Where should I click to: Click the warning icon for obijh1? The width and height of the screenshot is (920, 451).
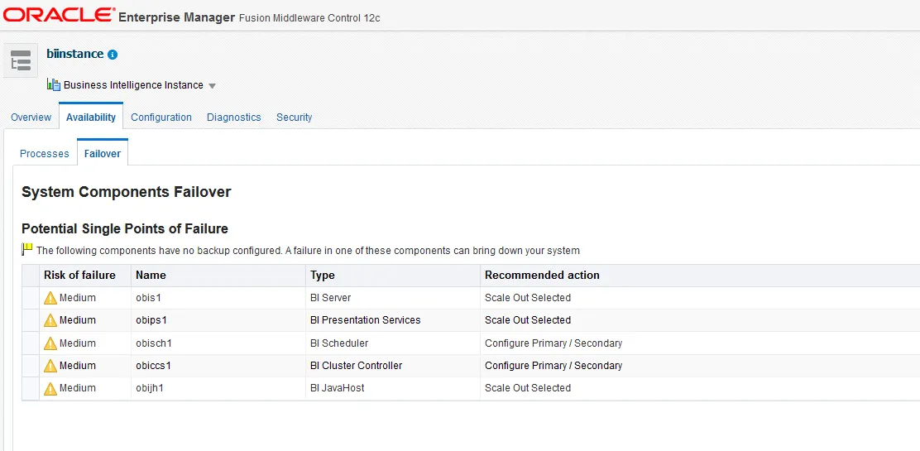coord(50,388)
